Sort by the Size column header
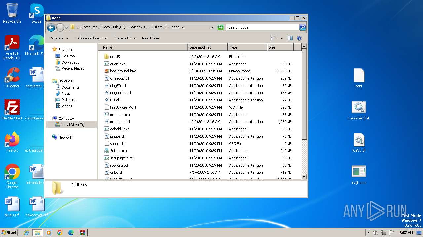This screenshot has width=423, height=237. tap(280, 47)
